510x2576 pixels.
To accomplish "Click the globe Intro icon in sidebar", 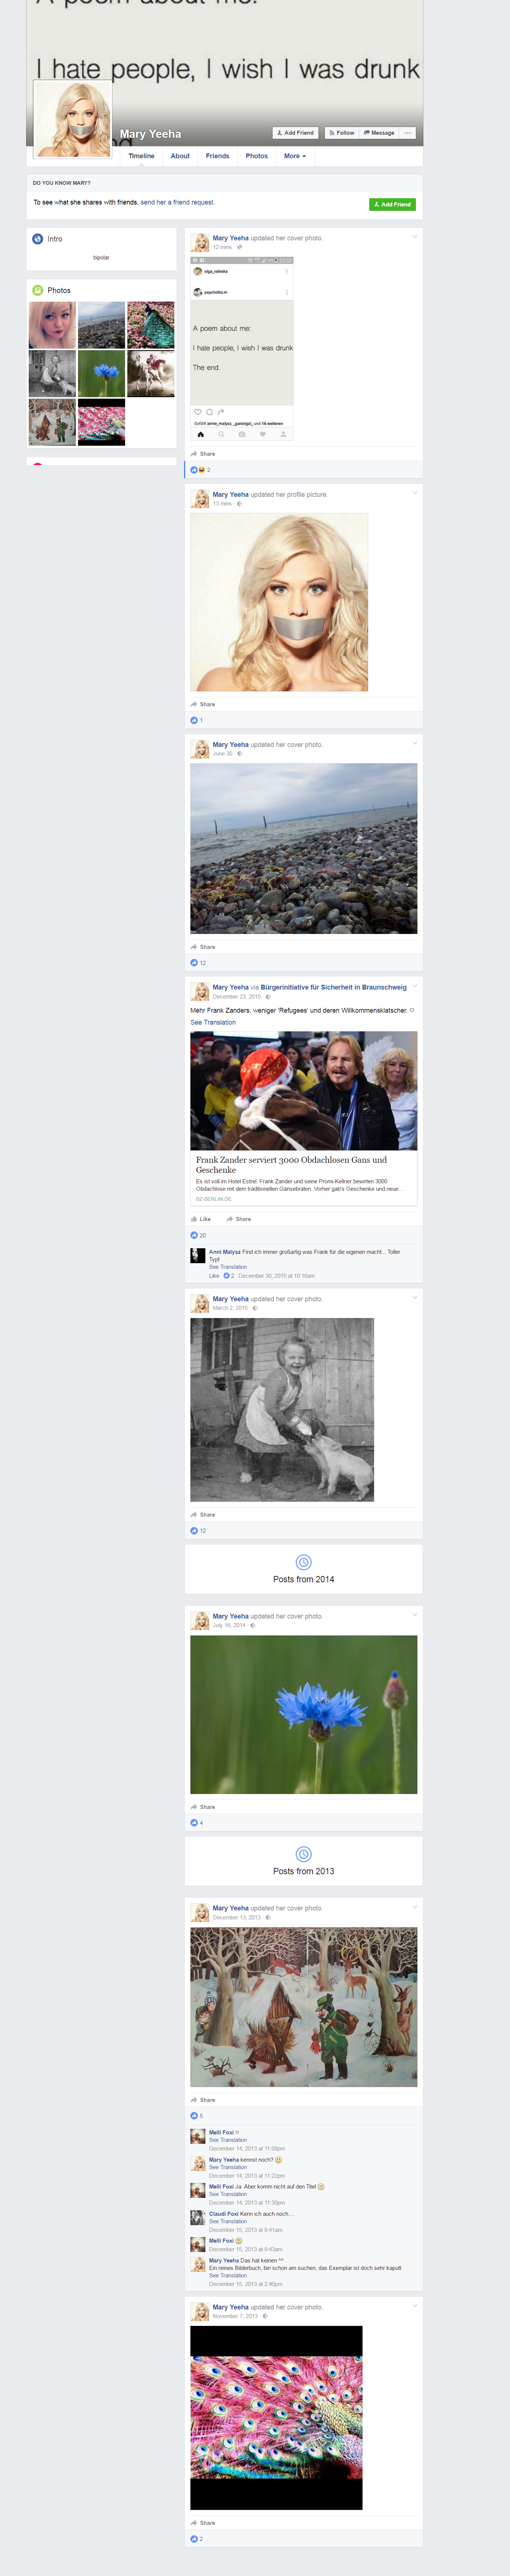I will pos(37,239).
